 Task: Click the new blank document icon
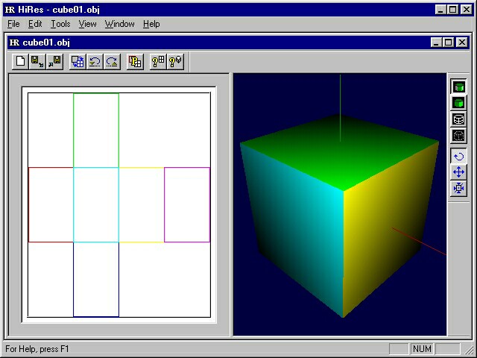pyautogui.click(x=21, y=62)
